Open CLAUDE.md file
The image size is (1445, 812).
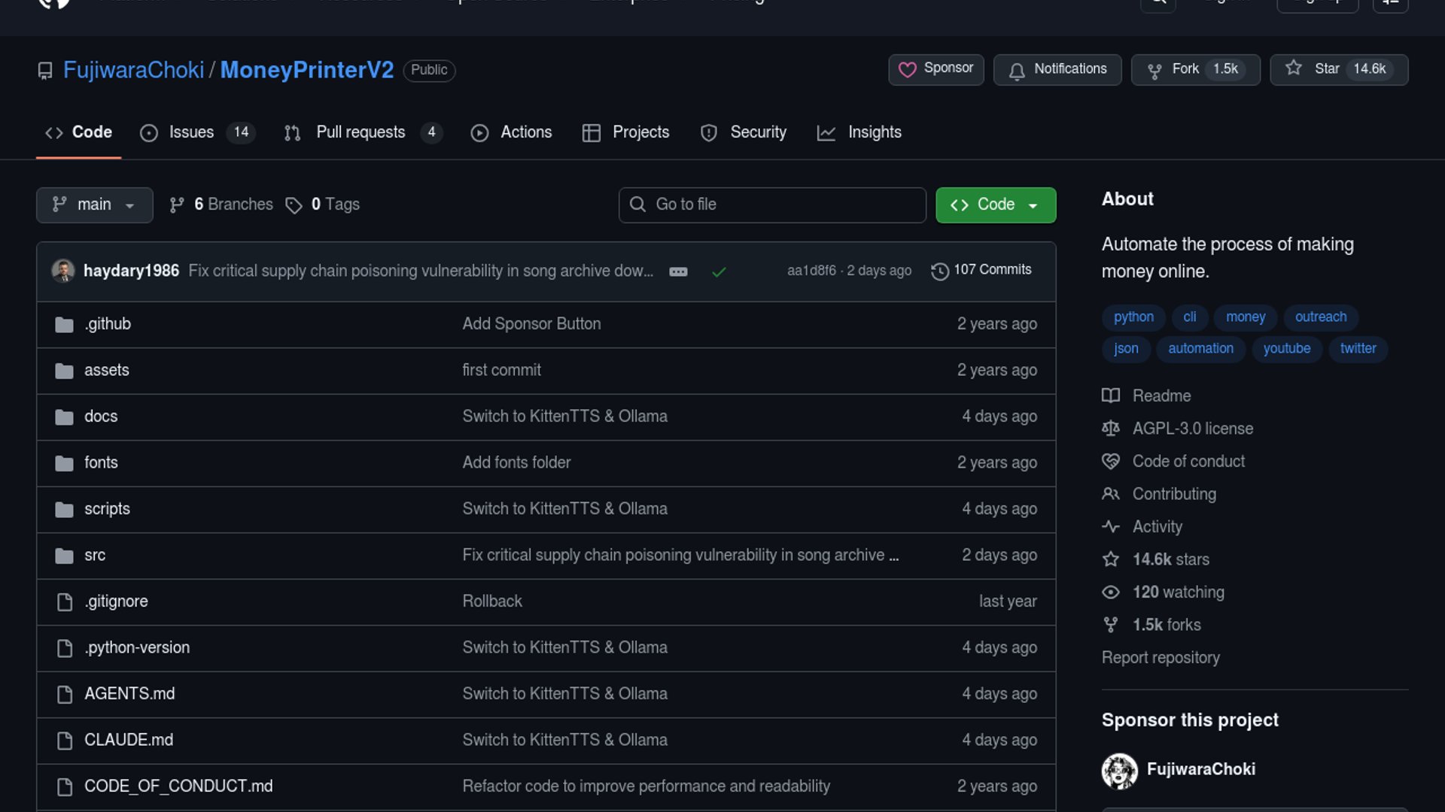click(x=129, y=740)
